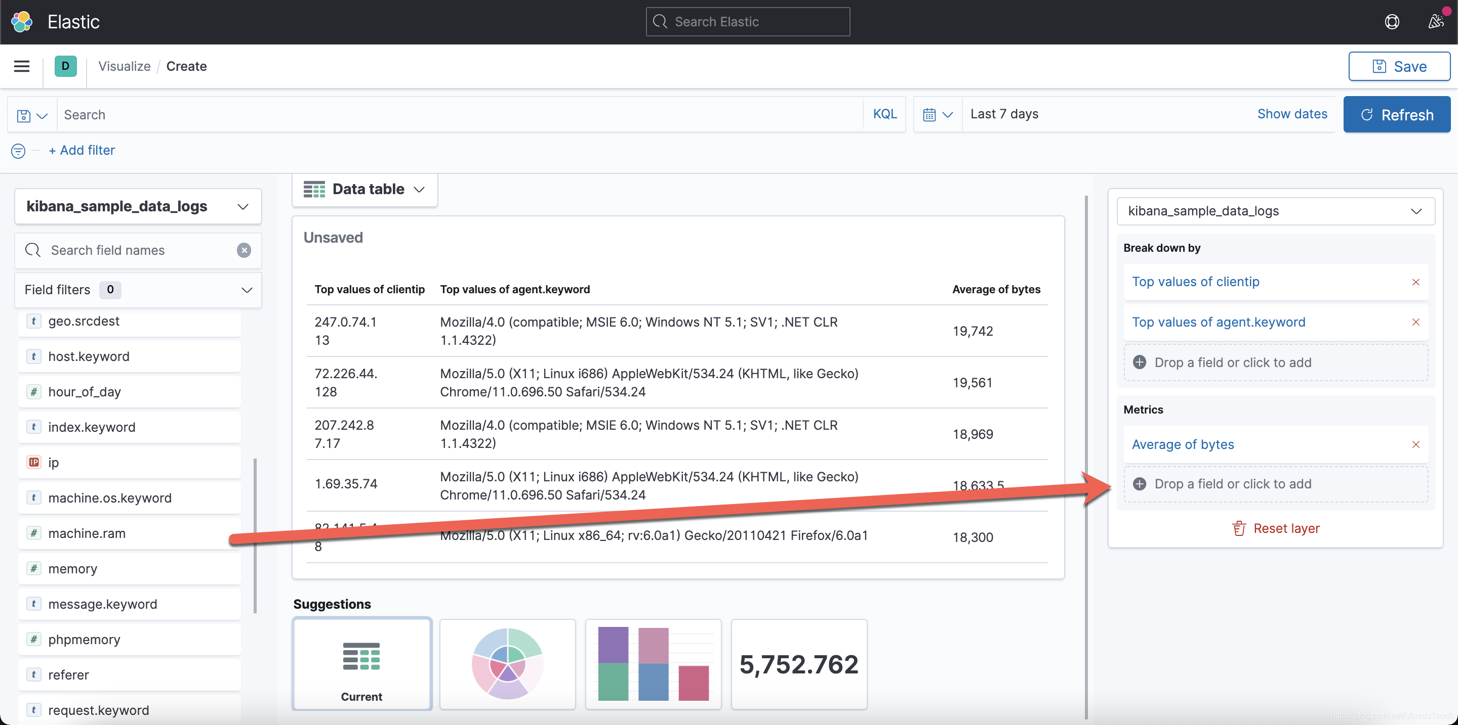The image size is (1458, 725).
Task: Remove Top values of clientip dimension
Action: (x=1415, y=282)
